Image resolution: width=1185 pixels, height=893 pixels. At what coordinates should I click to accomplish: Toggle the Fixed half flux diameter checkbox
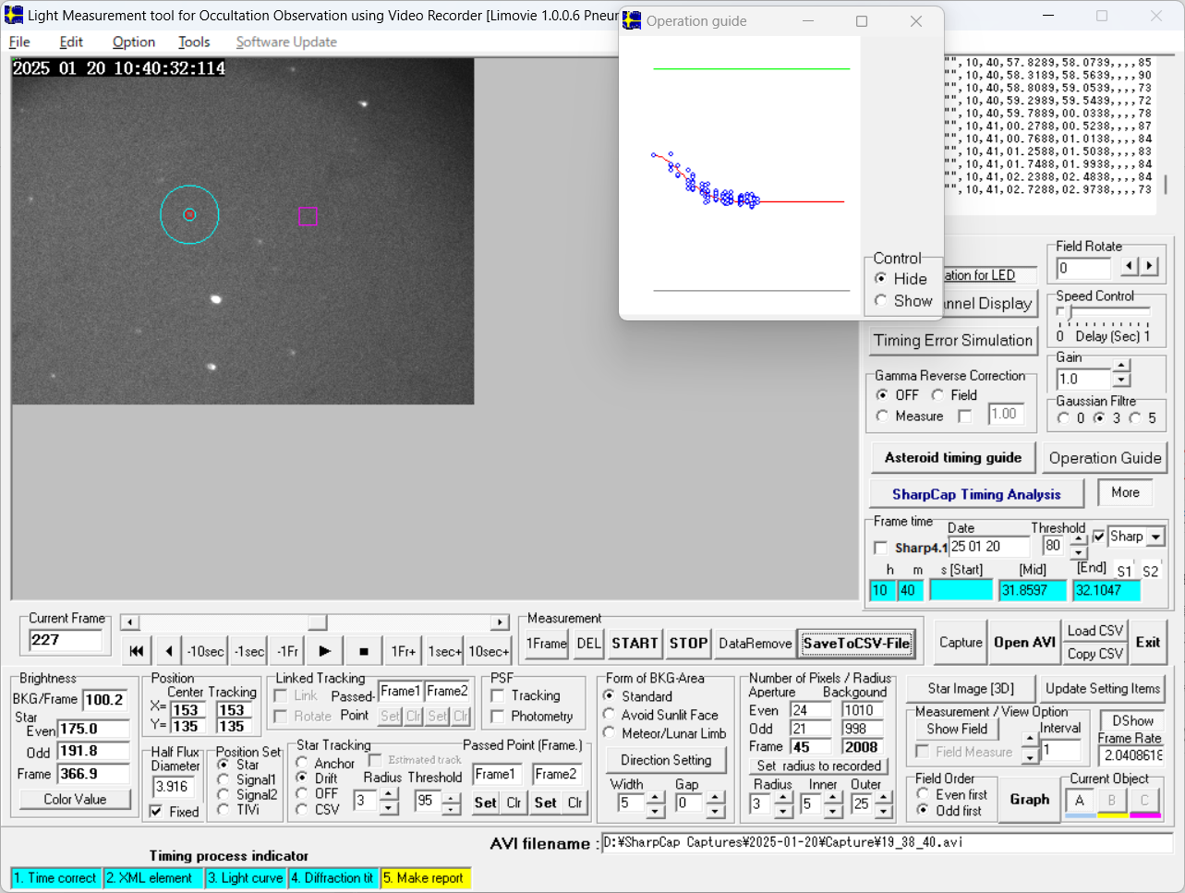click(156, 812)
